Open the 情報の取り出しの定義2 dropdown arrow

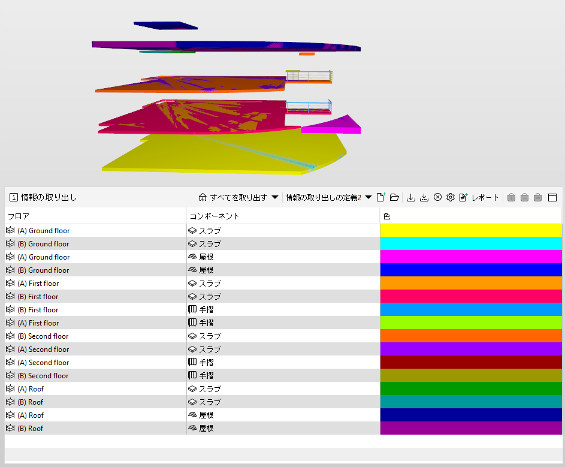368,197
